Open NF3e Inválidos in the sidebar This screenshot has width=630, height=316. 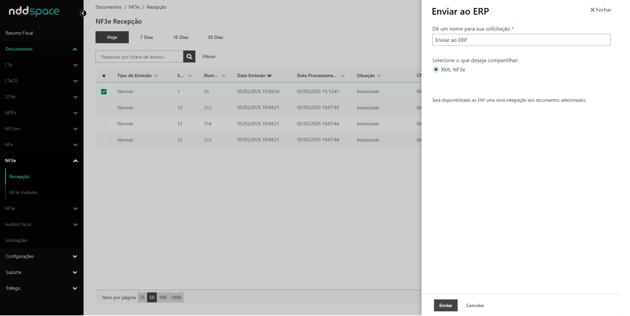[24, 192]
